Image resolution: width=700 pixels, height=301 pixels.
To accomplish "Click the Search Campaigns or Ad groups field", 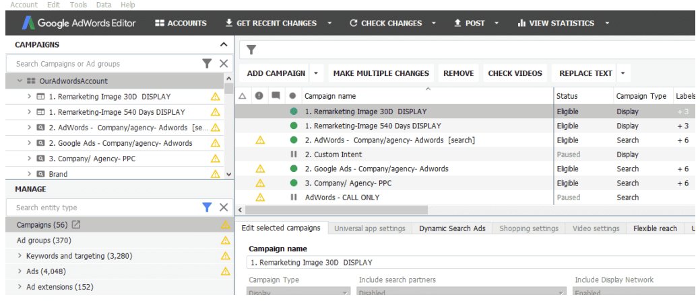I will (x=105, y=64).
